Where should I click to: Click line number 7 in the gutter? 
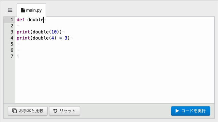tap(12, 56)
